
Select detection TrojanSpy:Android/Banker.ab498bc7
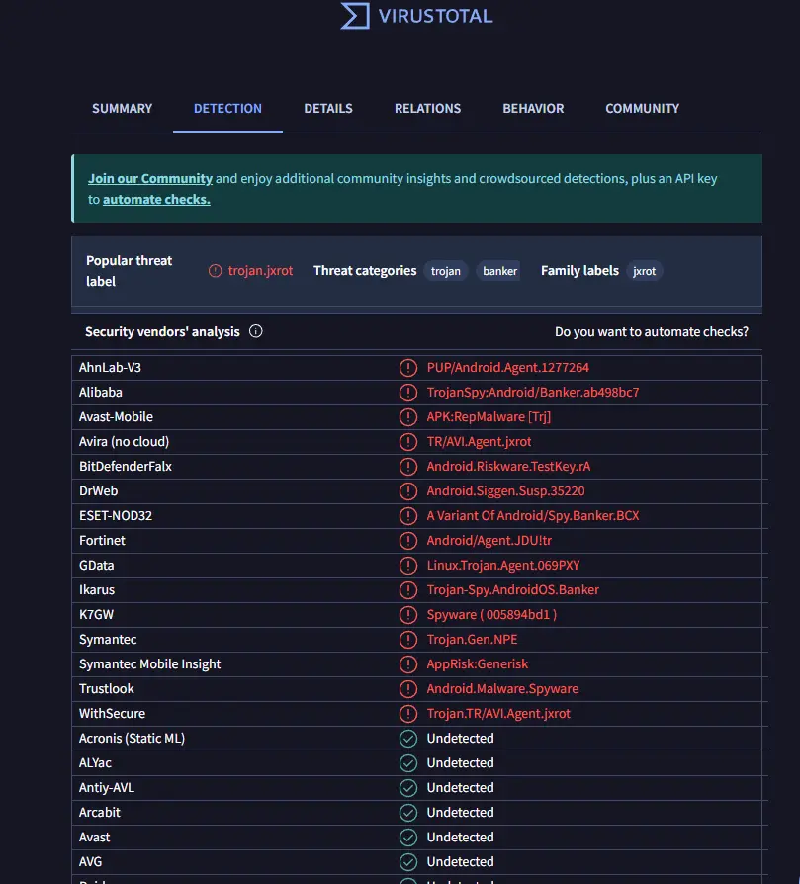[x=533, y=393]
